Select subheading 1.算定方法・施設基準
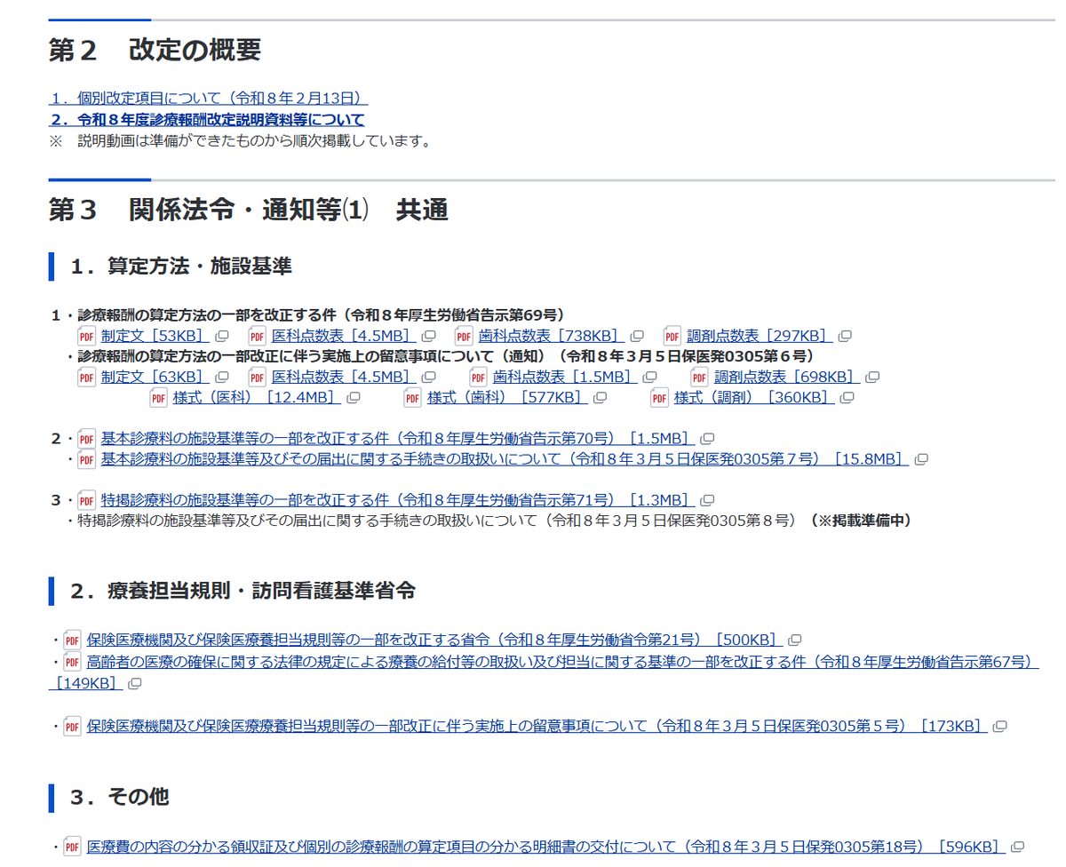The image size is (1066, 867). pos(181,266)
